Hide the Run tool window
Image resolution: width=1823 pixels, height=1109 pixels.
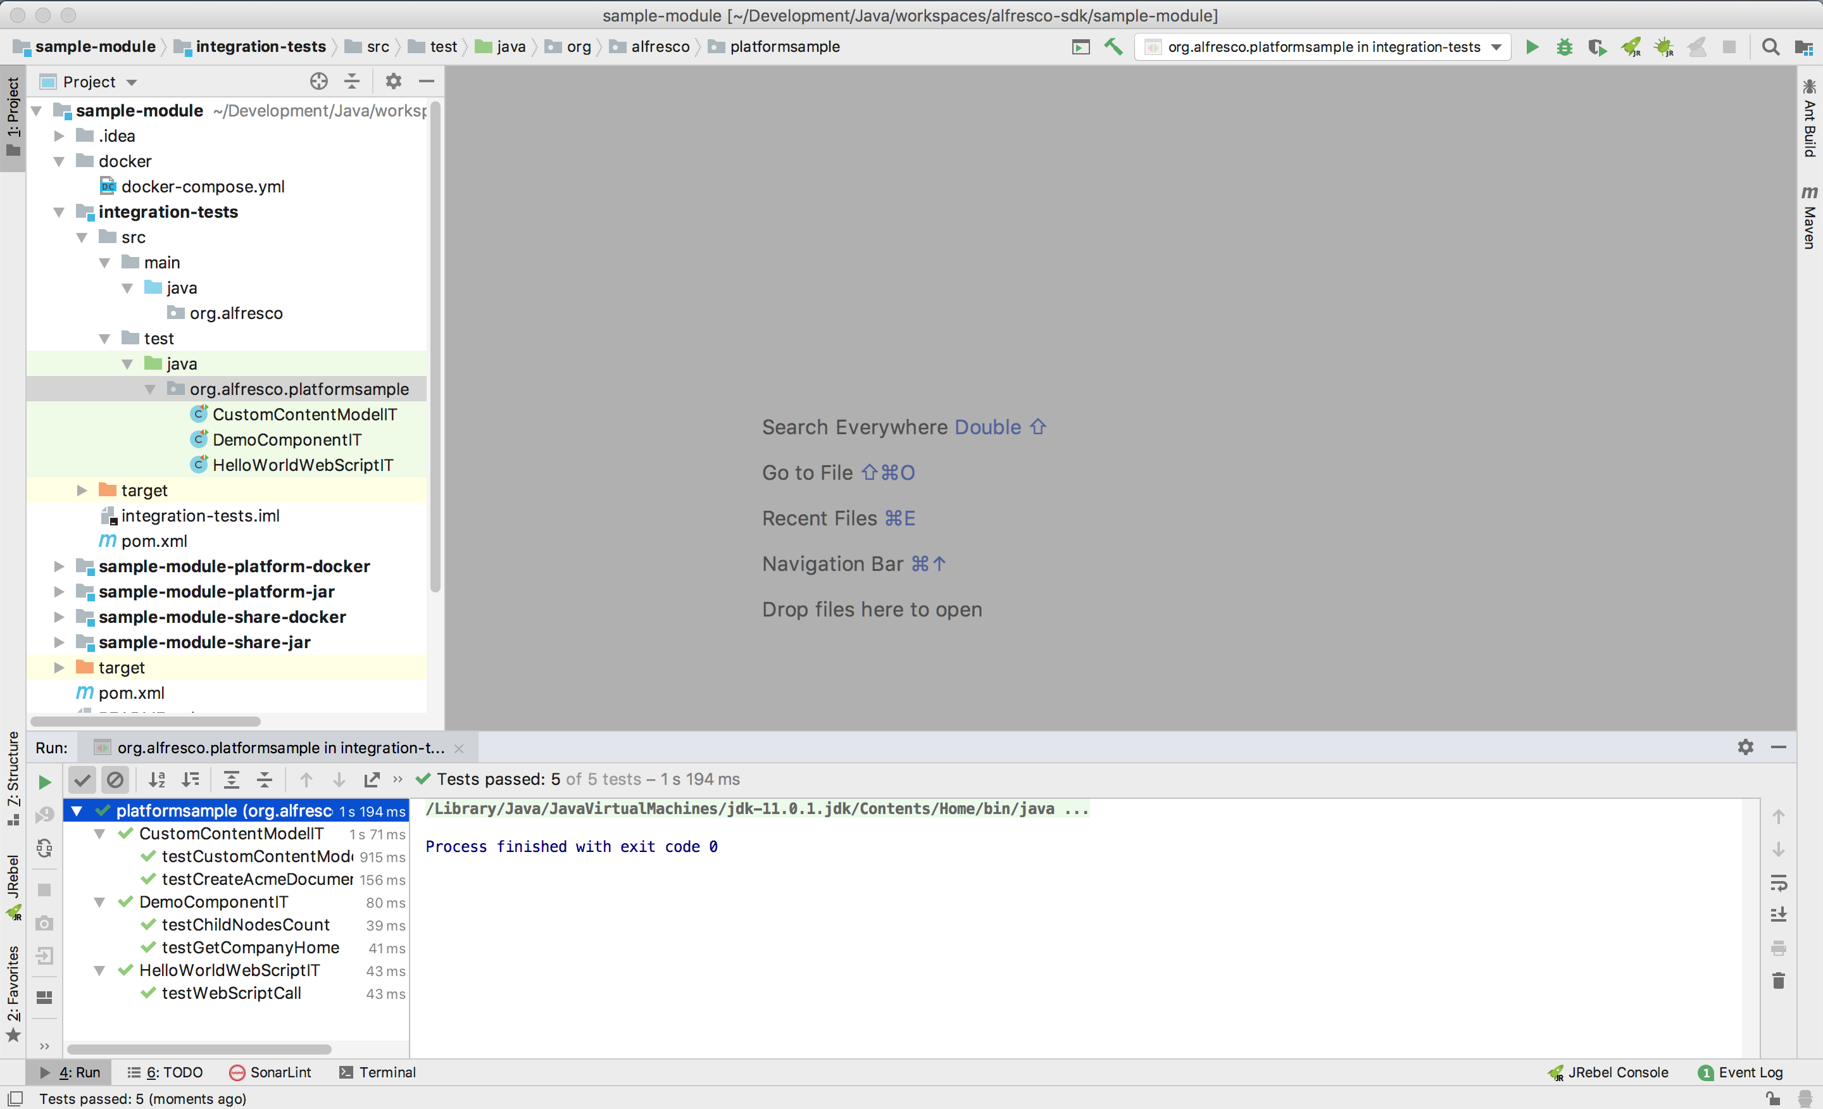coord(1779,747)
